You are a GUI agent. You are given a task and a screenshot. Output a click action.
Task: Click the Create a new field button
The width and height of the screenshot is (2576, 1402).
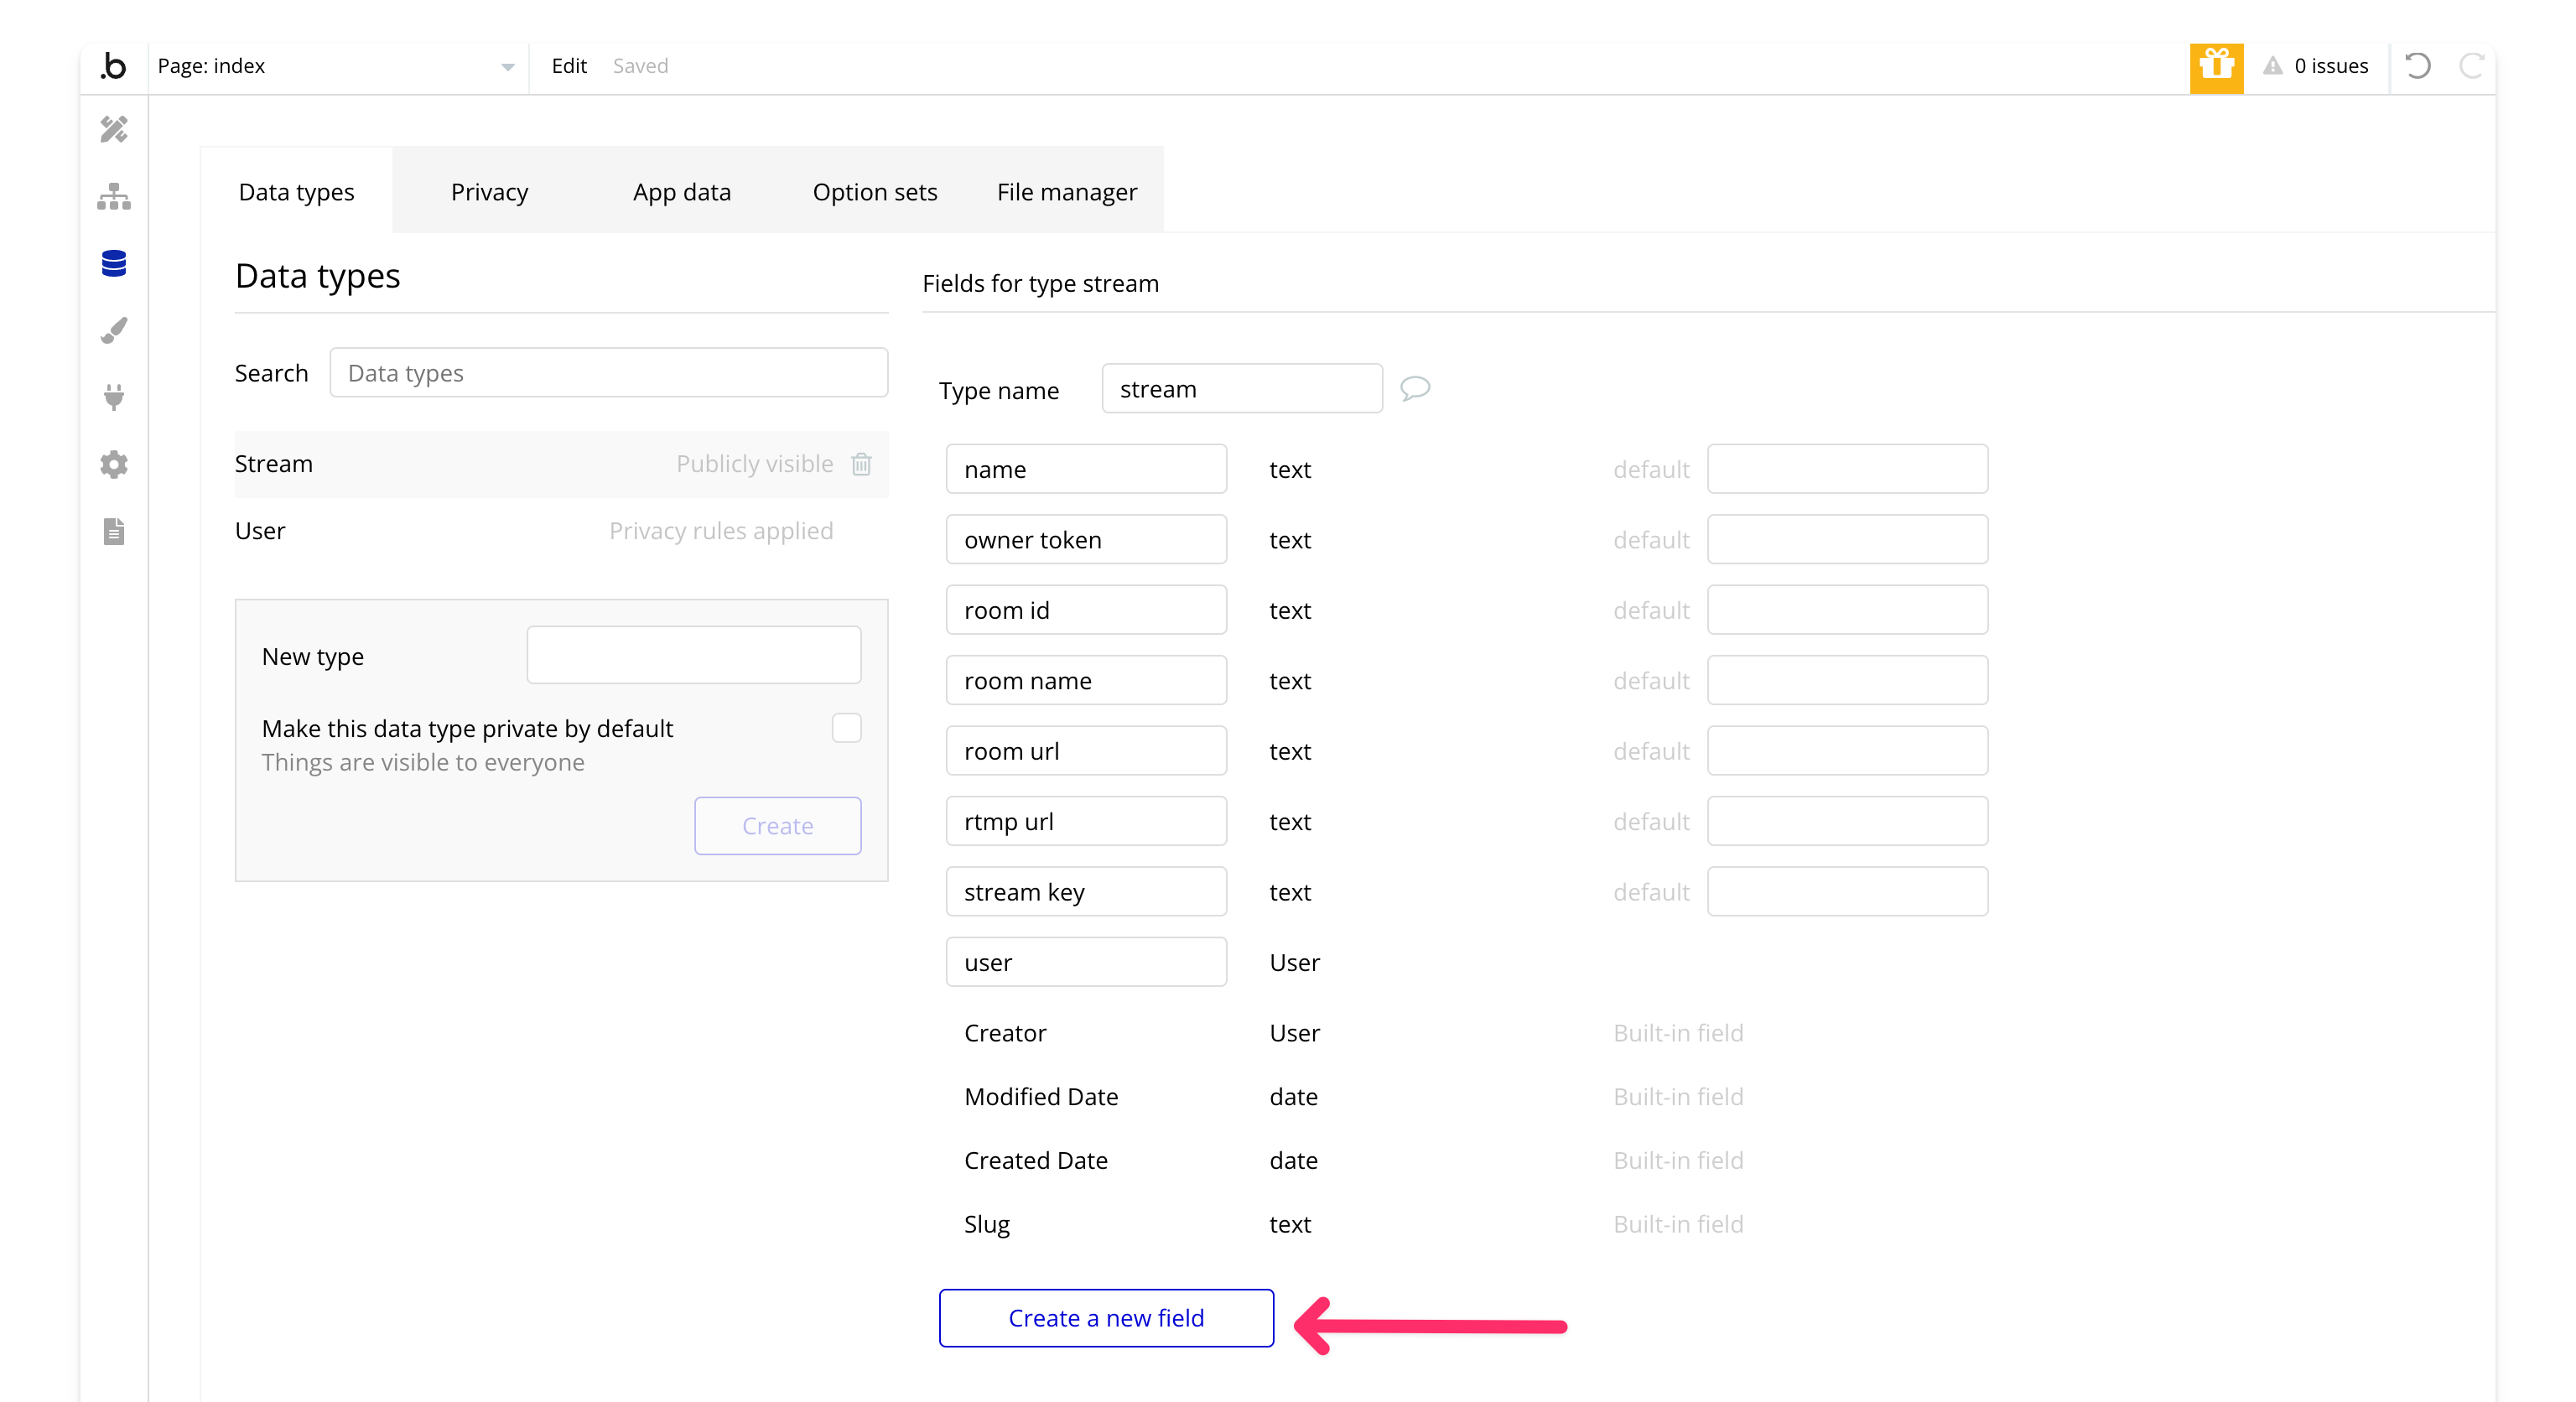[x=1106, y=1318]
